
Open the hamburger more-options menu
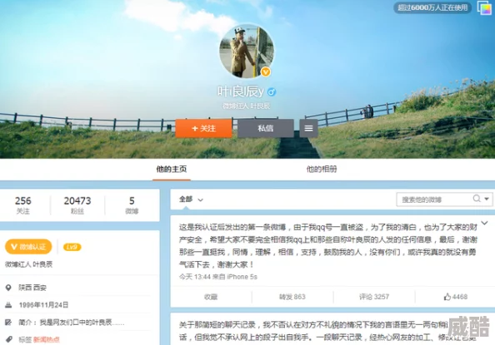click(x=308, y=128)
